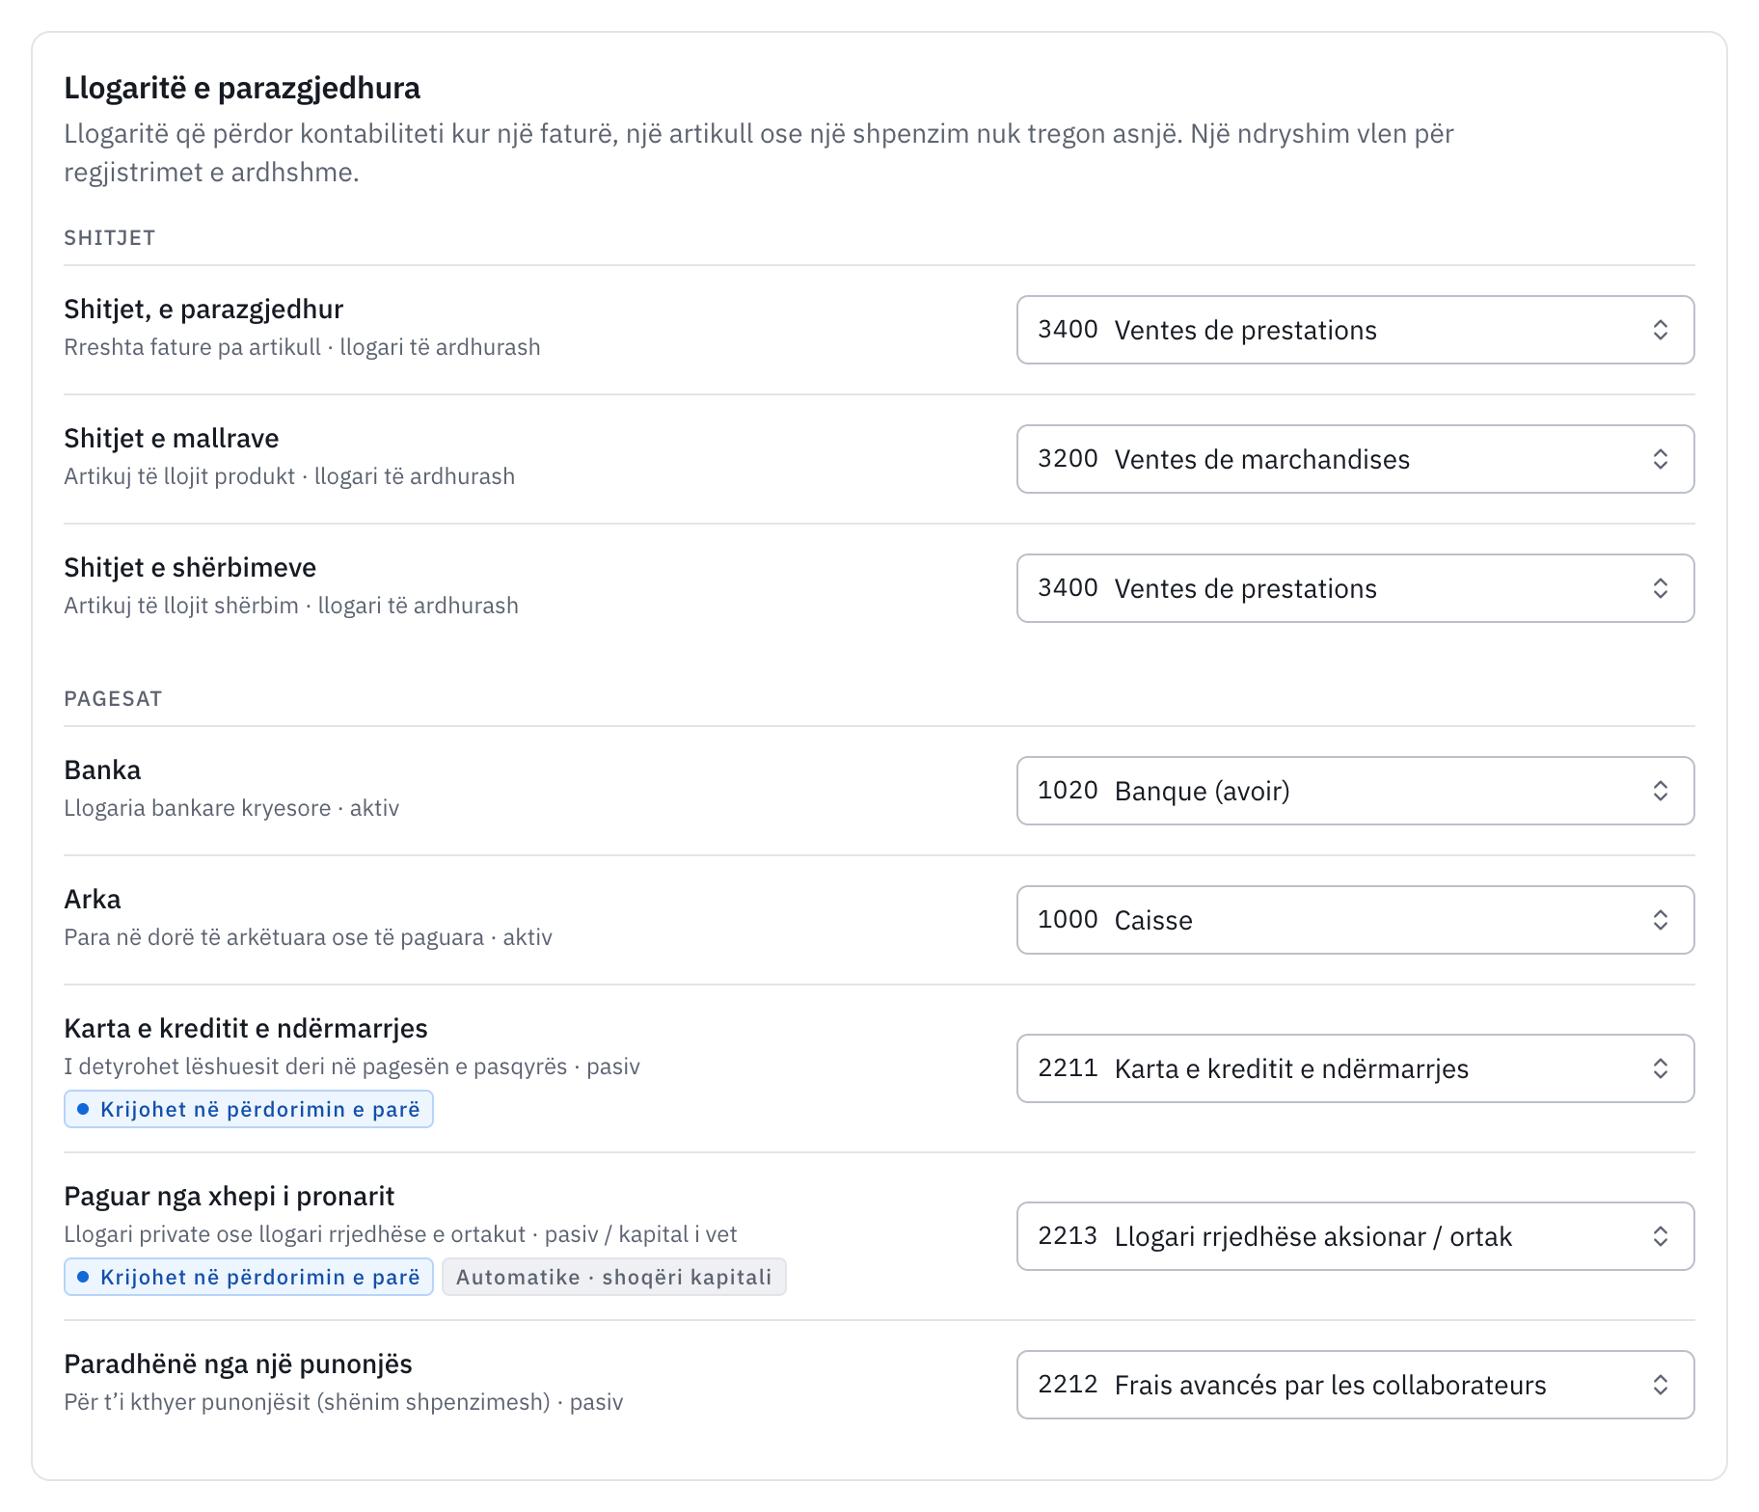Open the 'Shitjet e shërbimeve' account dropdown
This screenshot has width=1759, height=1512.
(1355, 588)
